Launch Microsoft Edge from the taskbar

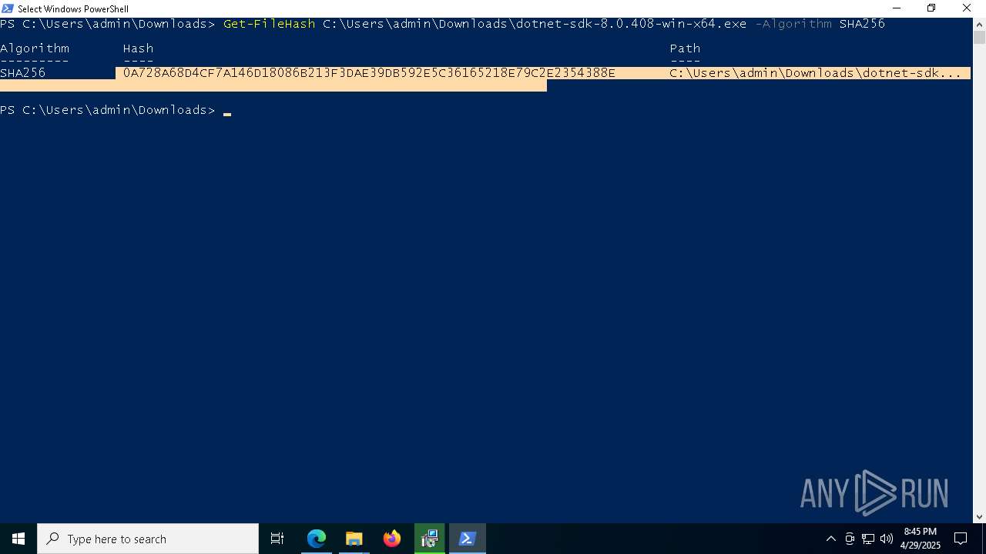coord(317,539)
